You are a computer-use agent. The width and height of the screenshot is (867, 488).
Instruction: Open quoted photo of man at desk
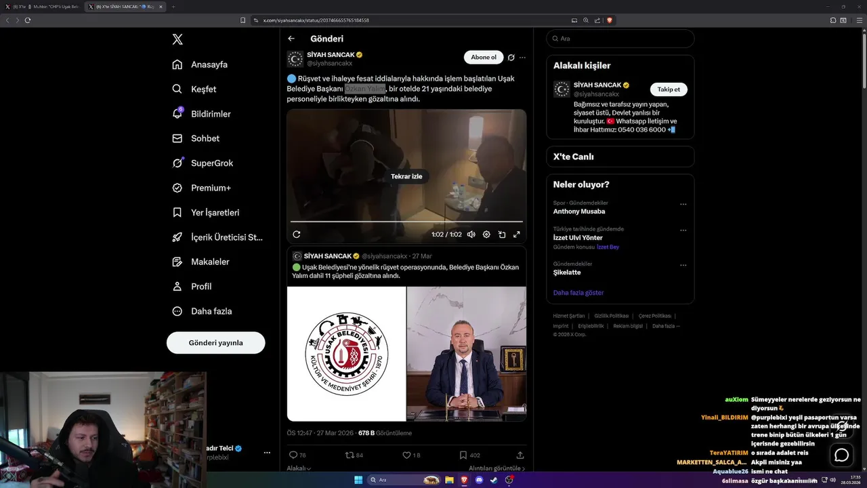[467, 354]
